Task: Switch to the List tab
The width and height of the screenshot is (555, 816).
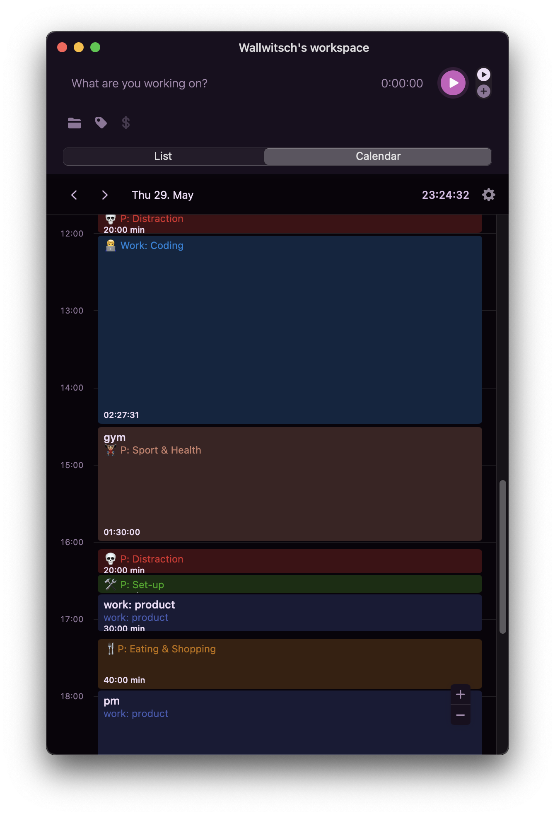Action: [163, 156]
